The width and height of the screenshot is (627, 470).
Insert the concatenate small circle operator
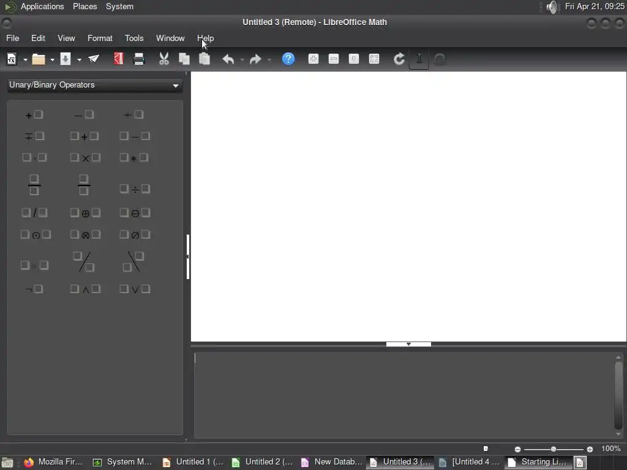tap(34, 266)
